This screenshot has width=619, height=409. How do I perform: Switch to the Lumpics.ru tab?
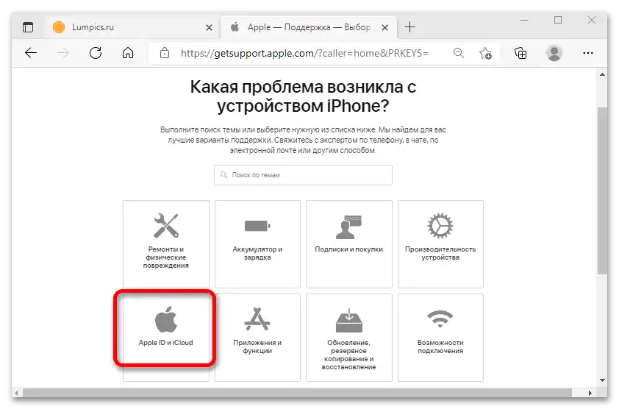(132, 27)
